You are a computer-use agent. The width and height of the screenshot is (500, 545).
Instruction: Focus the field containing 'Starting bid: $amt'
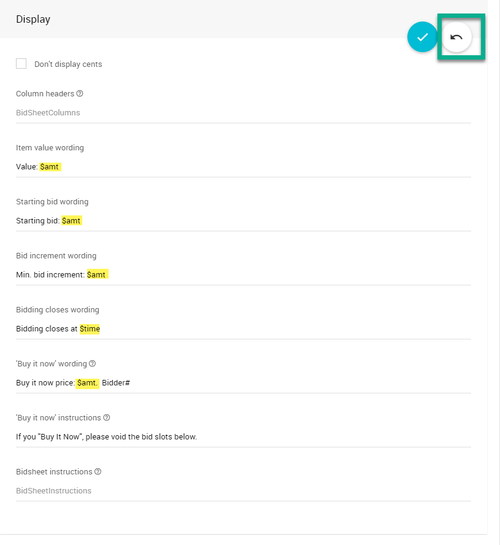point(243,221)
